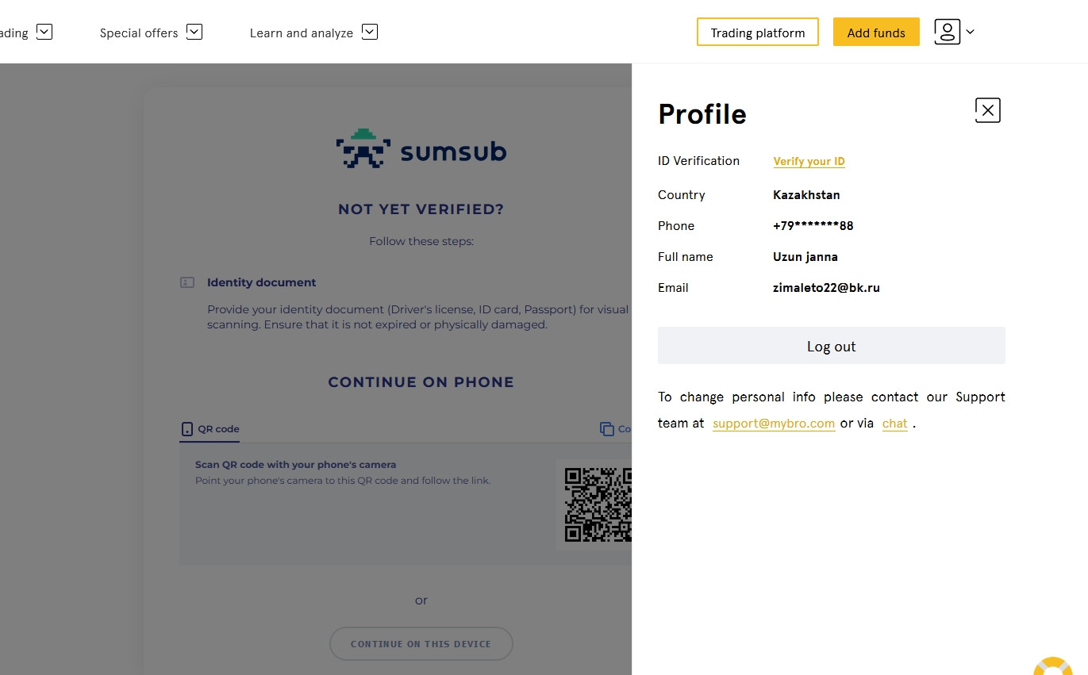Select the QR code tab
This screenshot has height=675, width=1088.
click(210, 429)
